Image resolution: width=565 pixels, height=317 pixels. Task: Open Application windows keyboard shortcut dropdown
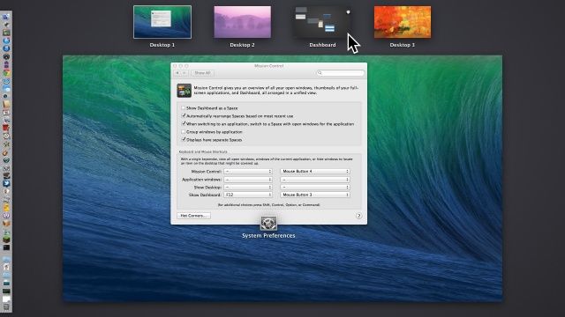click(248, 180)
